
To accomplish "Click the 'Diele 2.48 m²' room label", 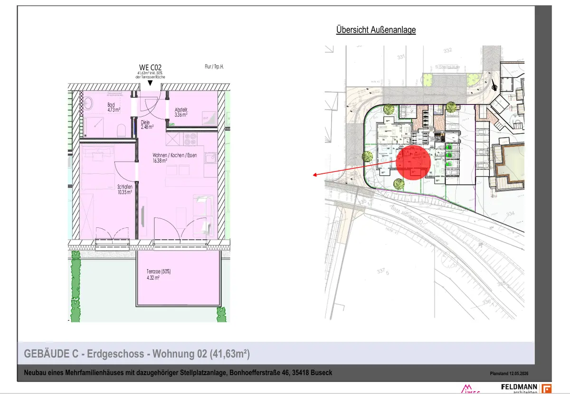I will (147, 124).
